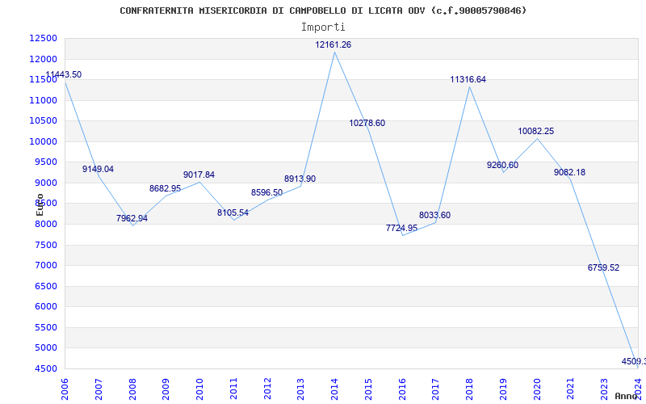Click the 2017 year axis label
The width and height of the screenshot is (646, 404).
click(436, 389)
